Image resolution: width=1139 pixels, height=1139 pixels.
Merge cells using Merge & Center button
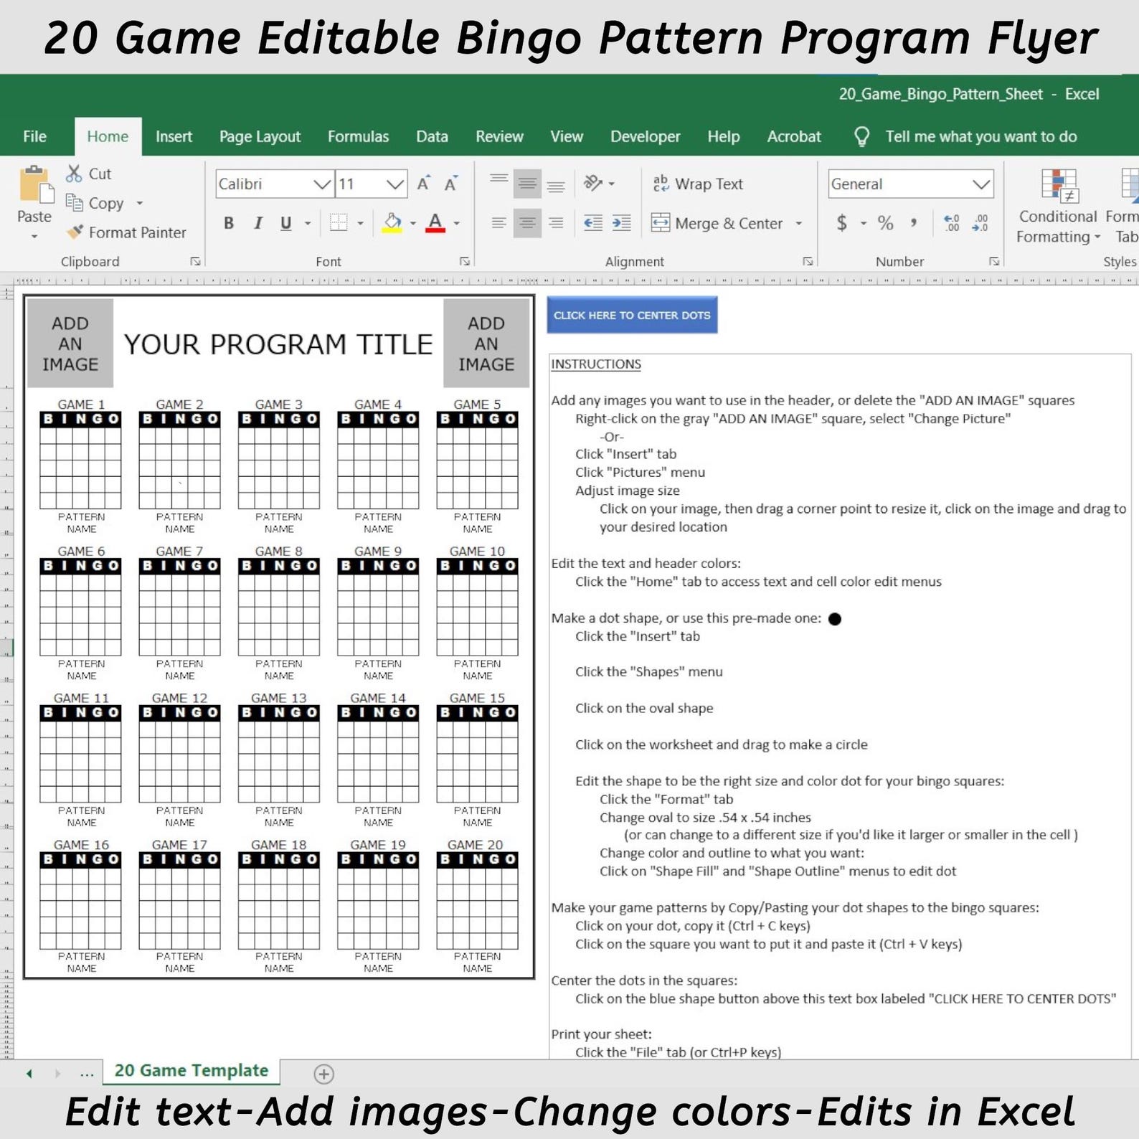coord(717,223)
